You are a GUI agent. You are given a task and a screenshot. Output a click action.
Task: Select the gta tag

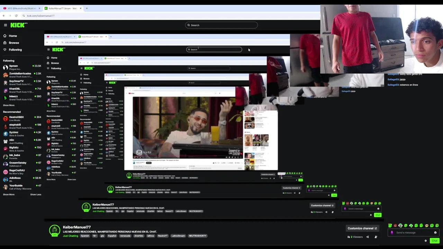[x=102, y=236]
